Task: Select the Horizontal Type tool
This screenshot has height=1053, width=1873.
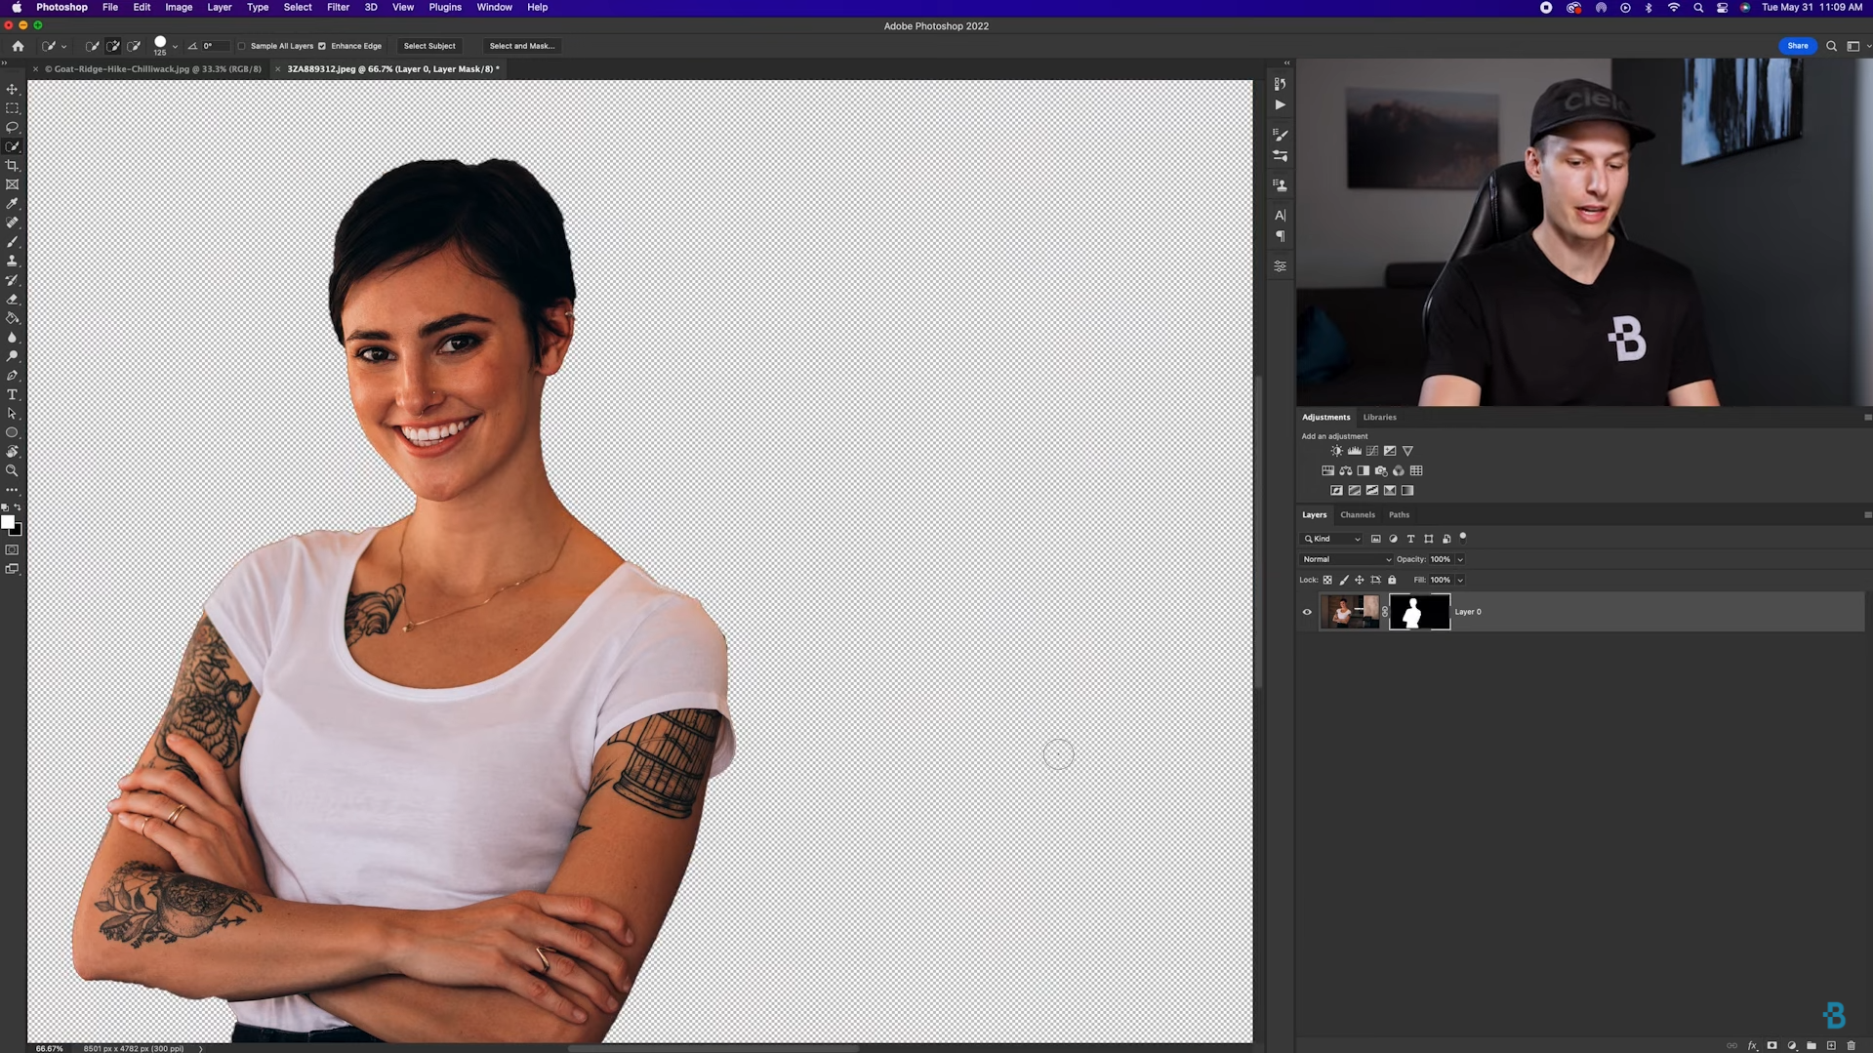Action: (x=13, y=394)
